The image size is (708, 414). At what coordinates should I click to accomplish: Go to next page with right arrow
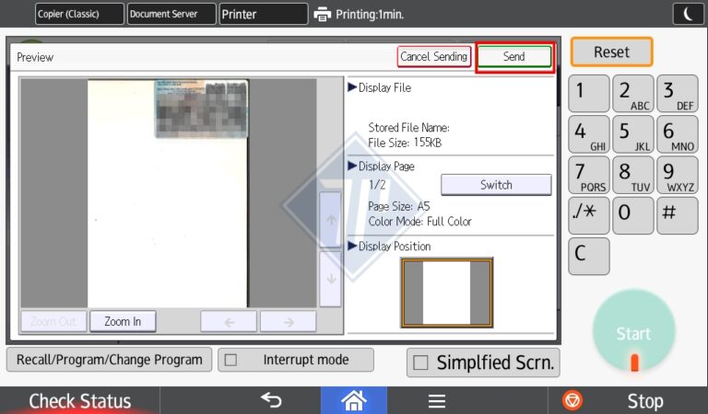[288, 321]
